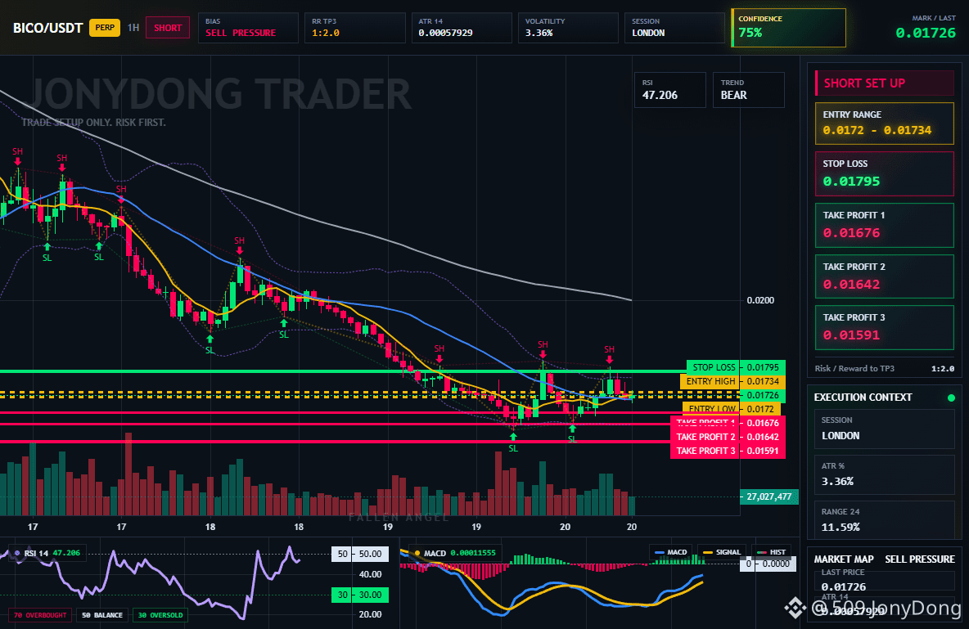The height and width of the screenshot is (629, 969).
Task: Click the yellow PERP badge
Action: pos(105,28)
